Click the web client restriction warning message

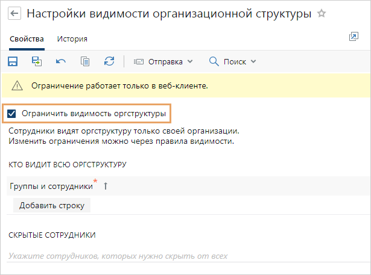pos(119,85)
